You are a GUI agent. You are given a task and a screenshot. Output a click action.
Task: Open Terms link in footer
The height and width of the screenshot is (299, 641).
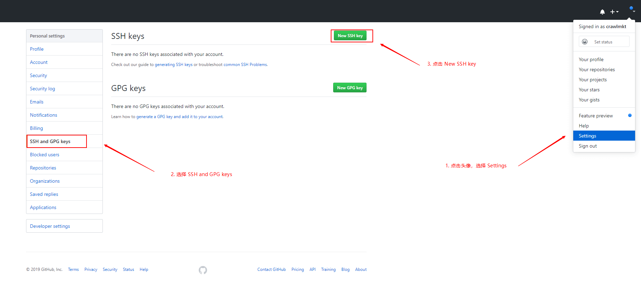[x=73, y=269]
